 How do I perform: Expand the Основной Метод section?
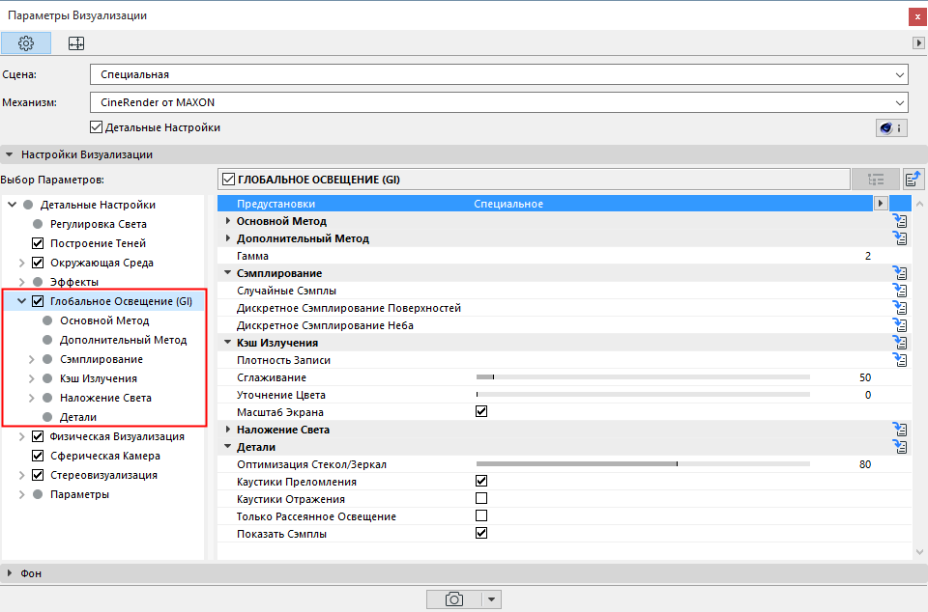point(228,221)
